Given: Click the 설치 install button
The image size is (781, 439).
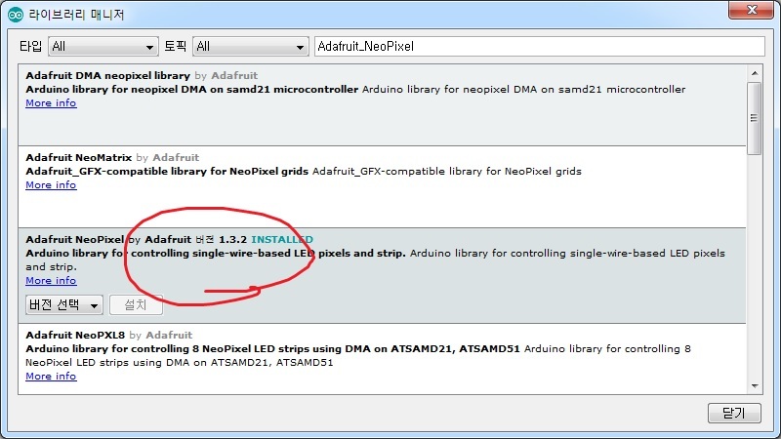Looking at the screenshot, I should coord(136,304).
